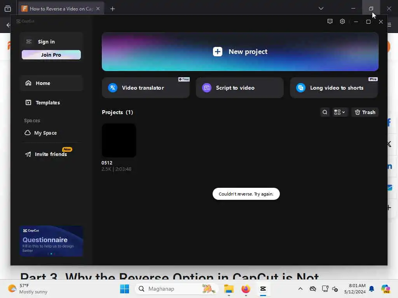This screenshot has height=298, width=398.
Task: Click the Sign in option
Action: tap(46, 42)
